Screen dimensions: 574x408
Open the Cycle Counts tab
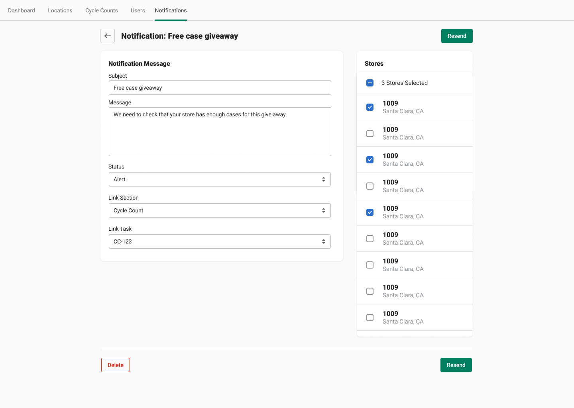click(x=102, y=10)
